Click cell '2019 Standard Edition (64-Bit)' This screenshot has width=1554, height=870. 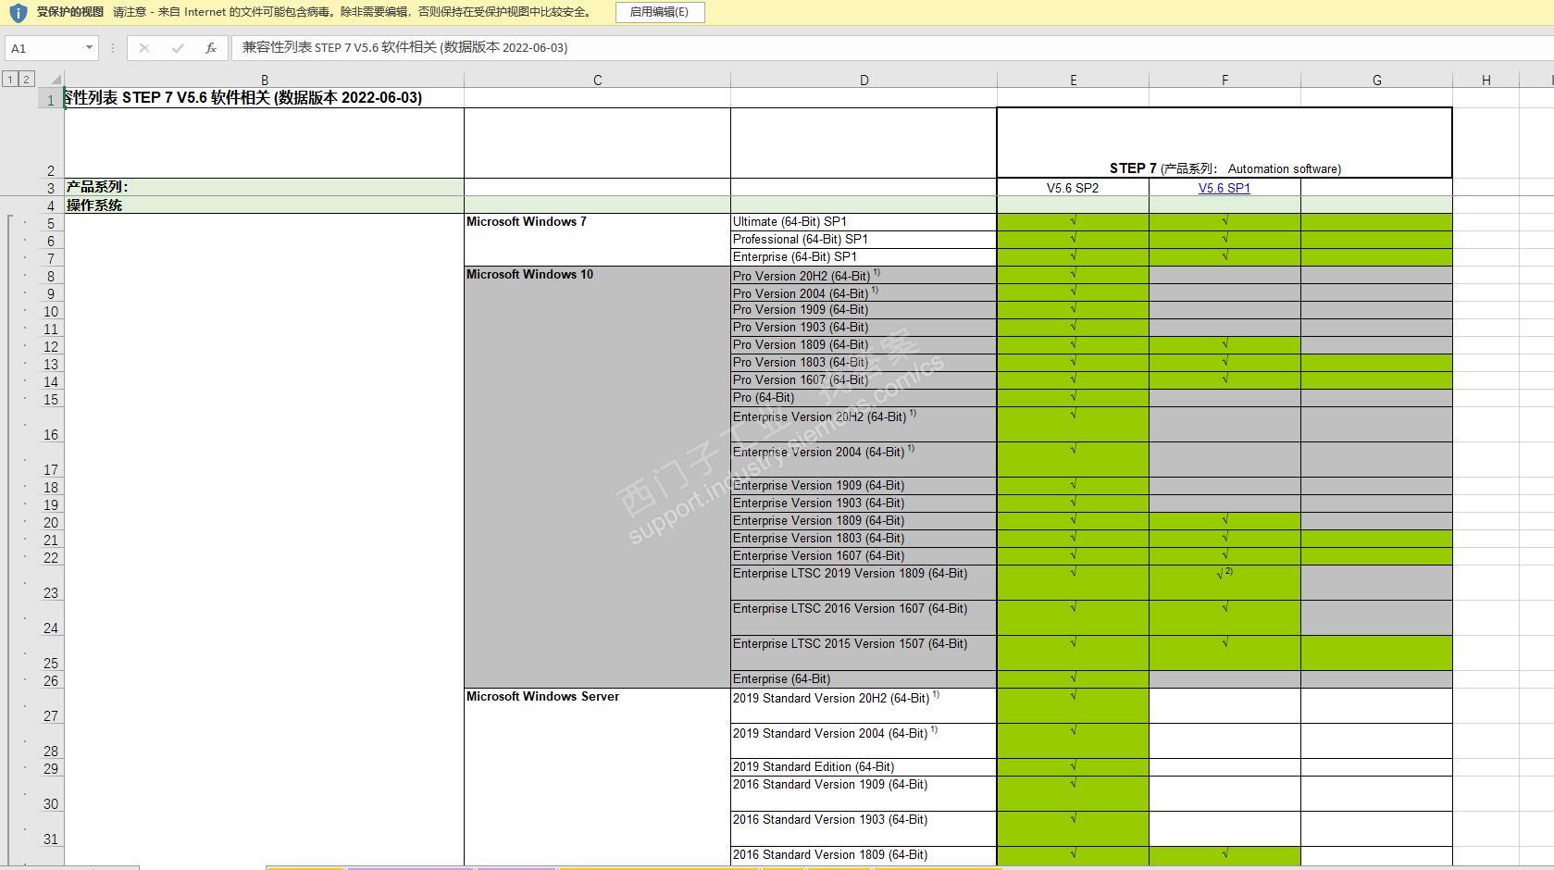click(864, 767)
